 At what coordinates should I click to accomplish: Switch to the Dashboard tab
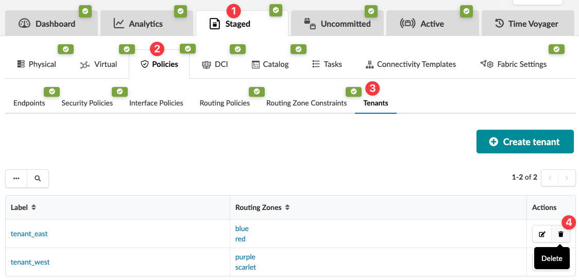[x=47, y=24]
